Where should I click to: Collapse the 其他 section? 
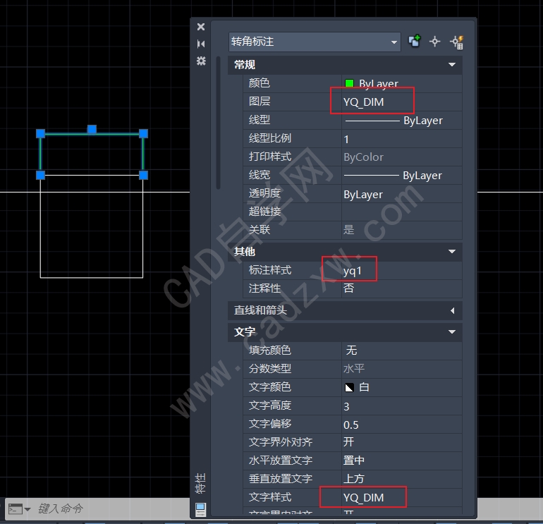point(451,252)
